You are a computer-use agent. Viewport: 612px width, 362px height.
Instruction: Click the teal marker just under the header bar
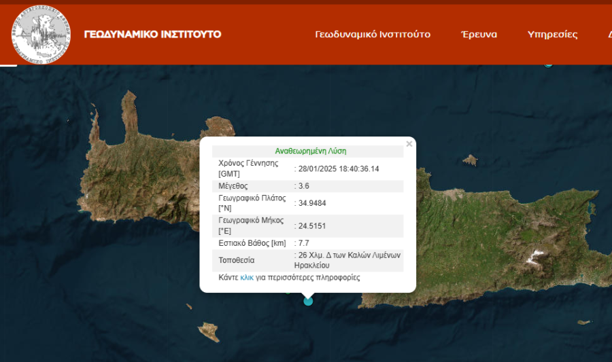(x=548, y=64)
